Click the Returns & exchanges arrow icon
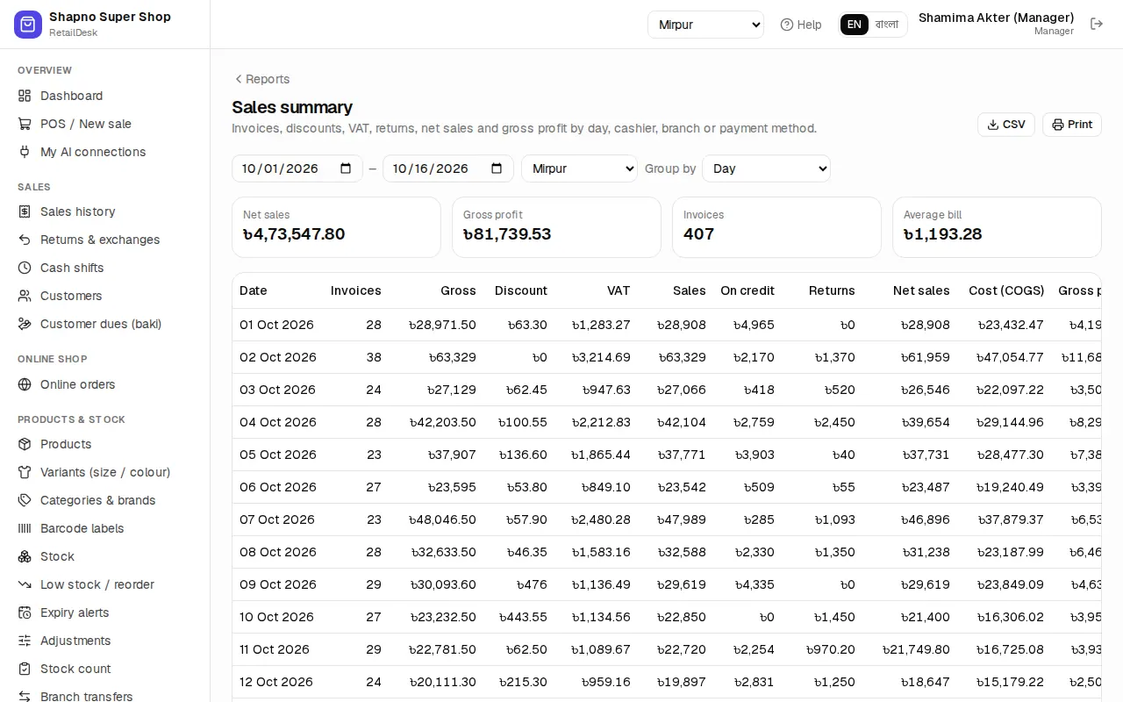The image size is (1123, 702). pyautogui.click(x=25, y=240)
